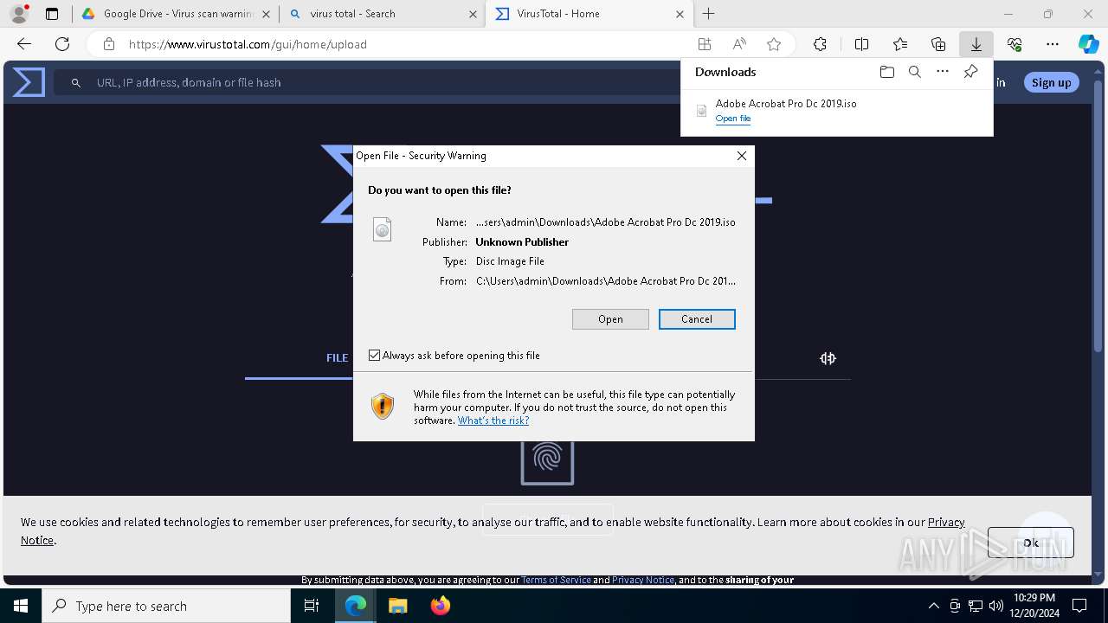This screenshot has height=623, width=1108.
Task: Open the Copilot sidebar icon
Action: pos(1088,44)
